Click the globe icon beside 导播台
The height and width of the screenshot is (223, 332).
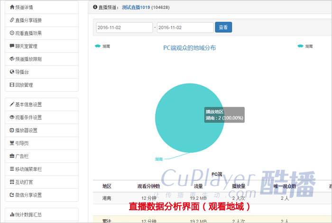(12, 72)
